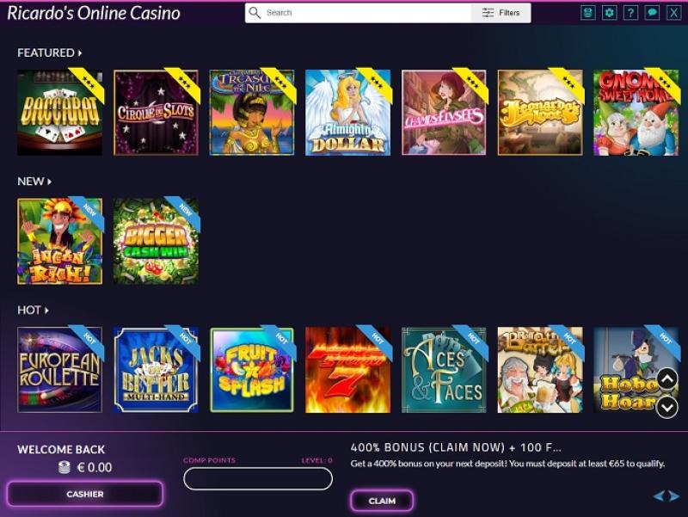Expand the FEATURED games section

pos(50,52)
